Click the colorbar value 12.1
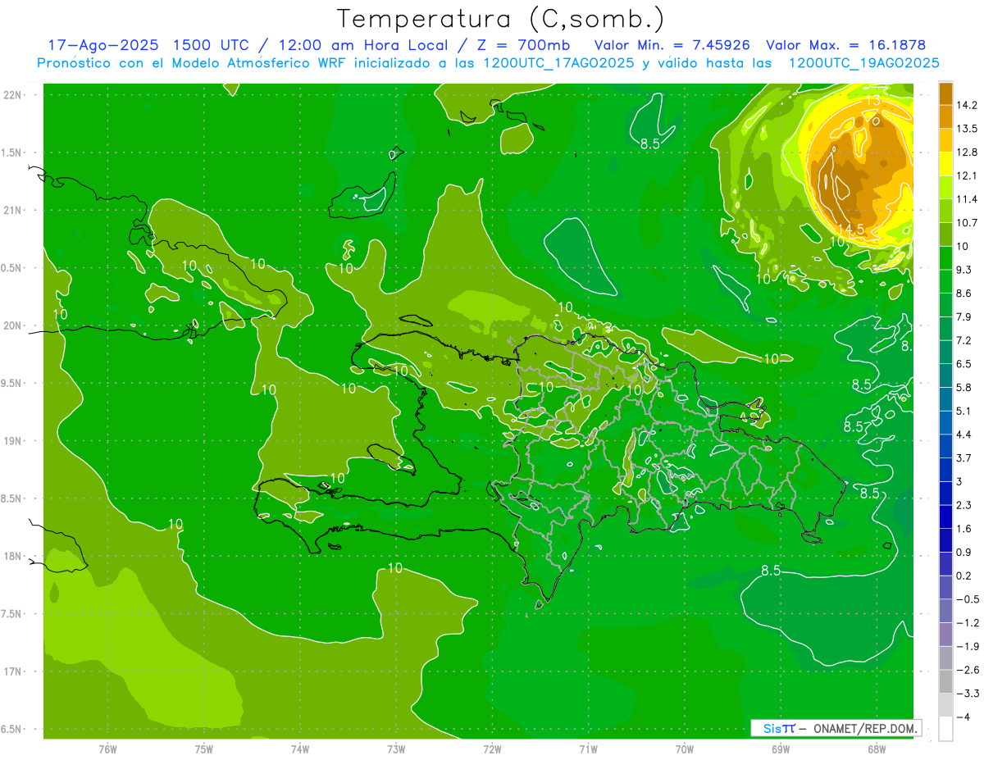Screen dimensions: 984x760 pos(967,176)
